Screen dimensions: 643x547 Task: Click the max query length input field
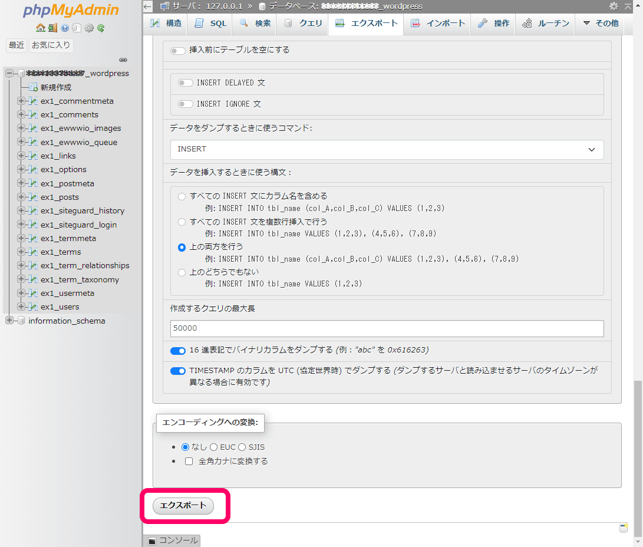tap(387, 328)
